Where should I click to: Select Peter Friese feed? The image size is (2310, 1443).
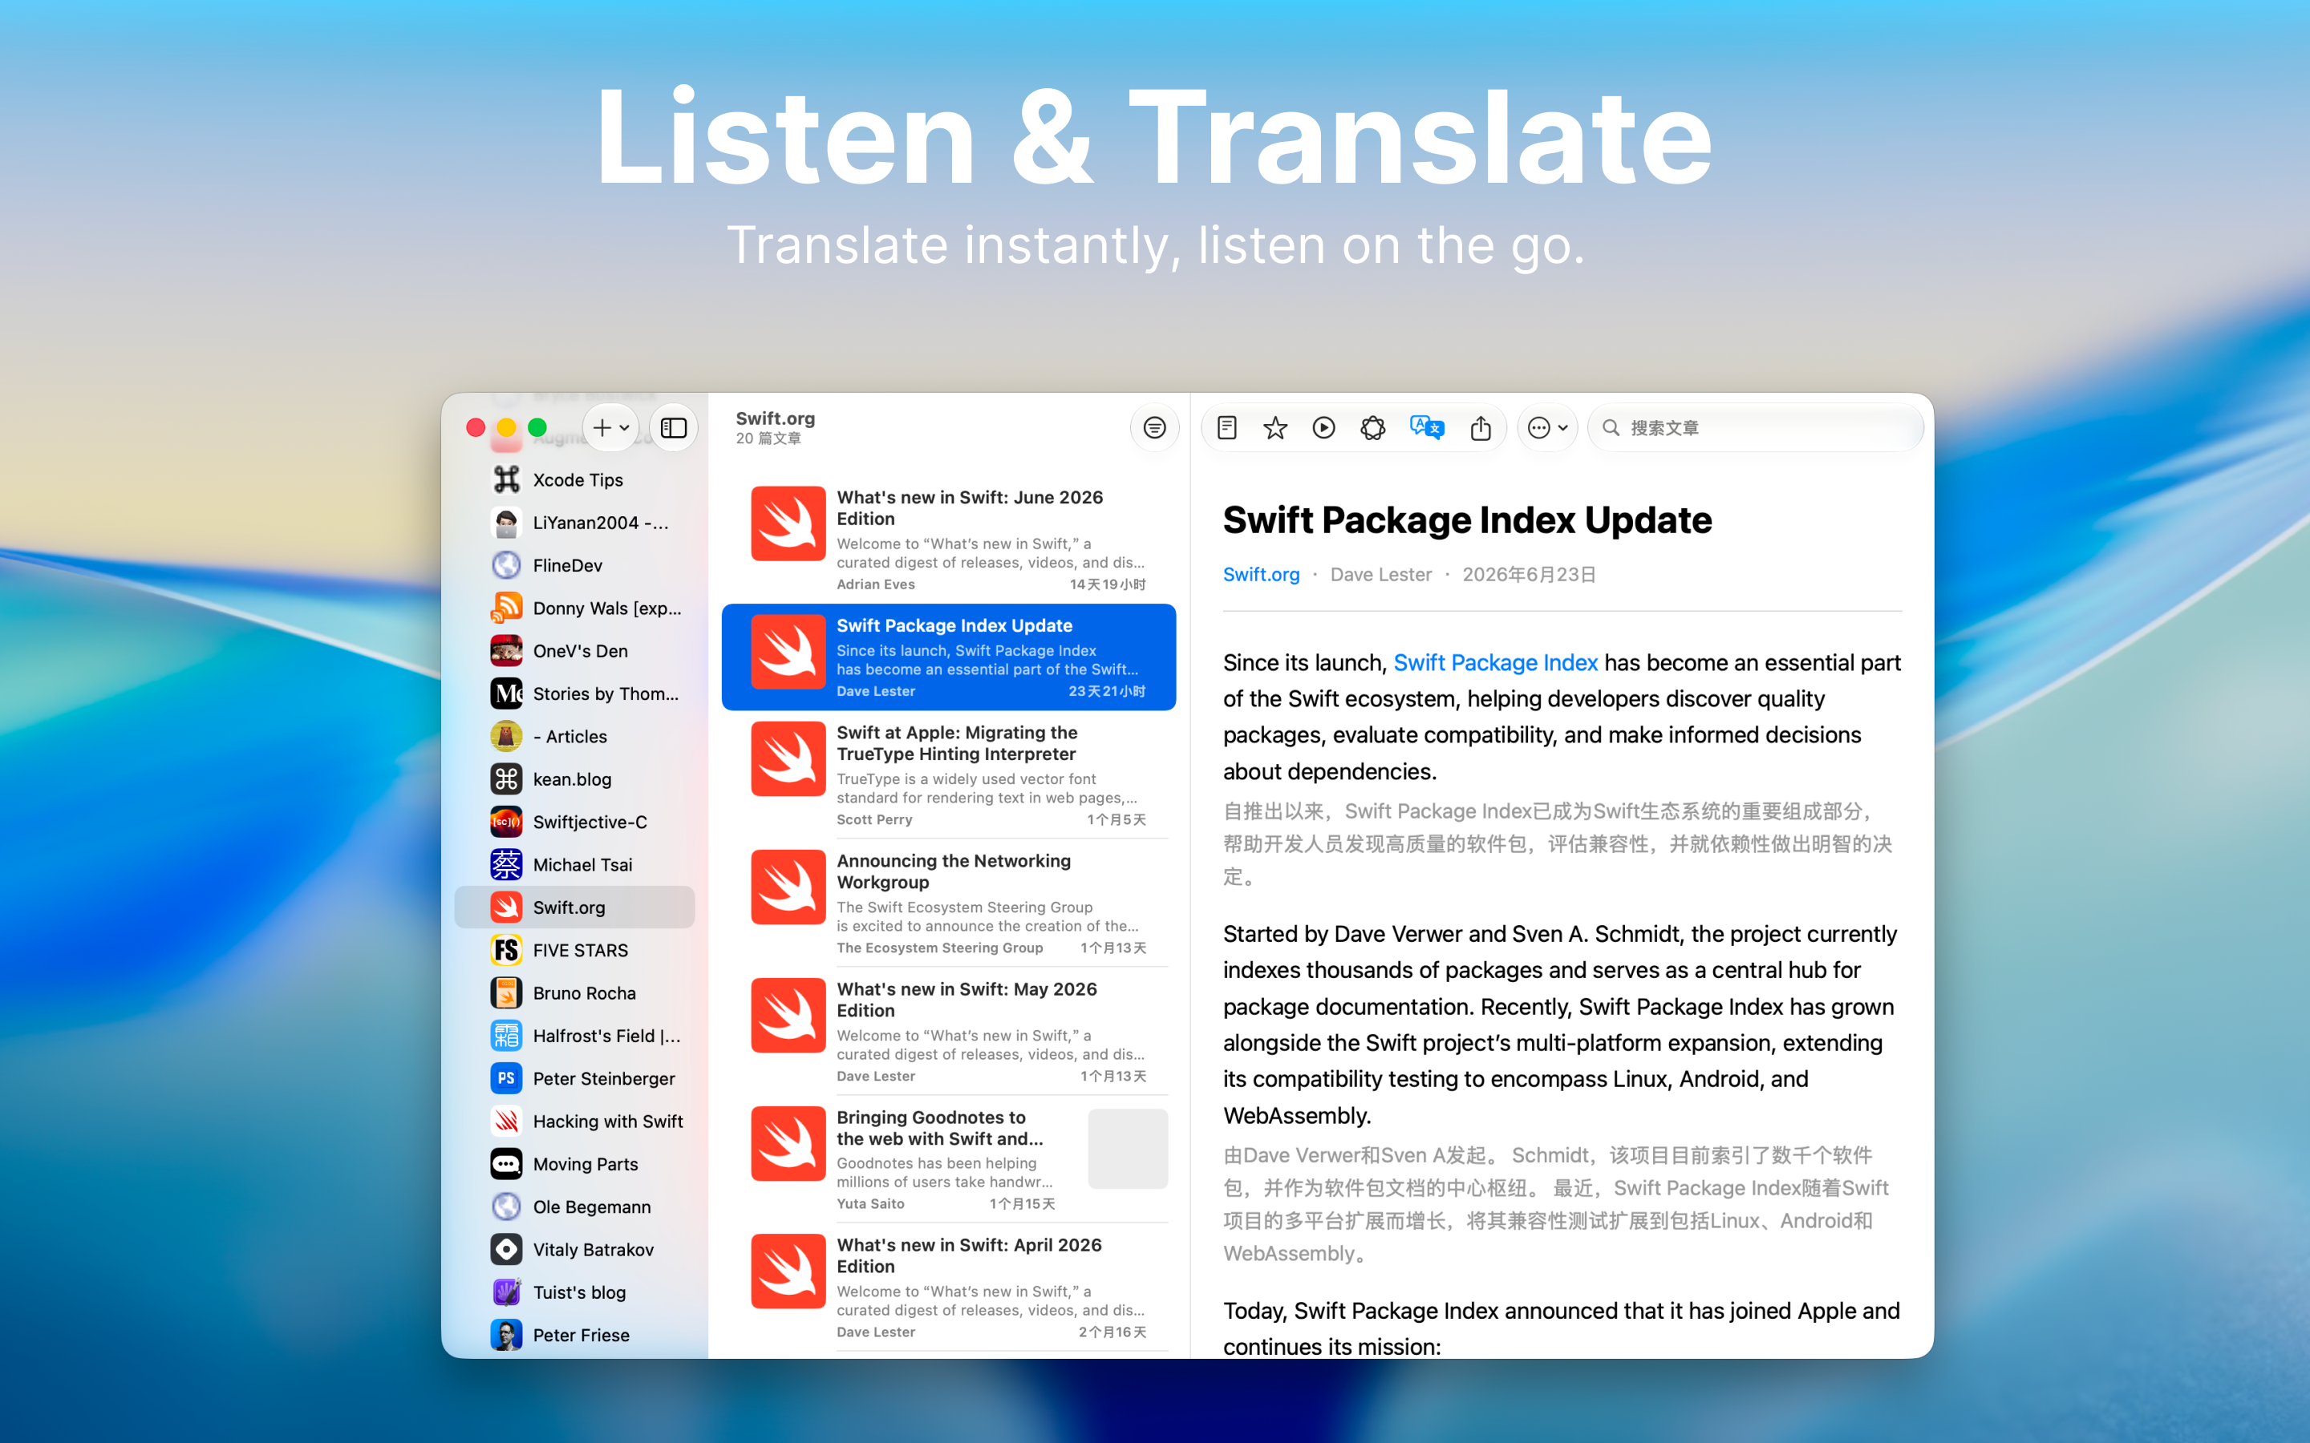click(x=576, y=1335)
